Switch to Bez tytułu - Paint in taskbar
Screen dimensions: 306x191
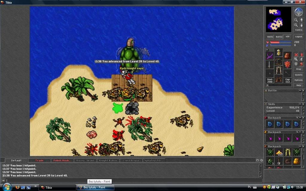pos(95,187)
